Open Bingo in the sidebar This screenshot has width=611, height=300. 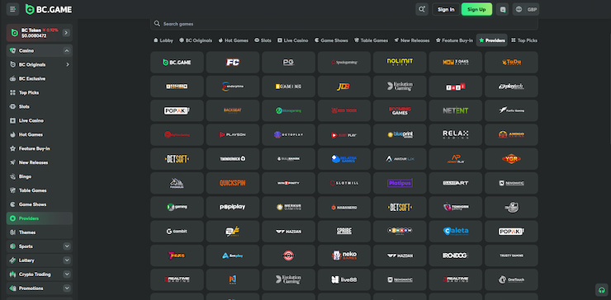tap(40, 176)
